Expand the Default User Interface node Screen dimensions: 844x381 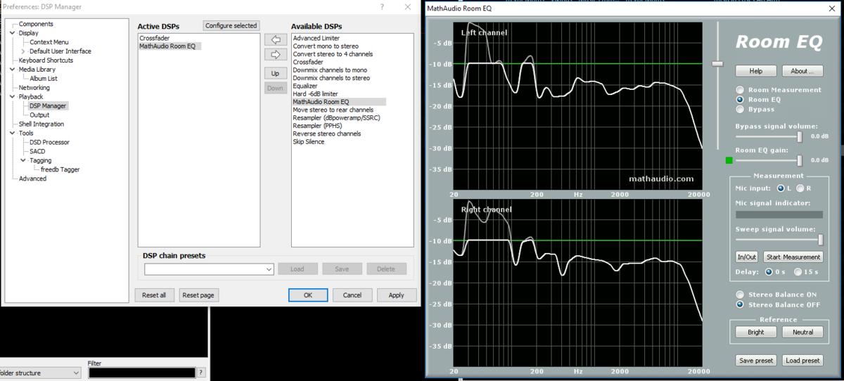(23, 51)
